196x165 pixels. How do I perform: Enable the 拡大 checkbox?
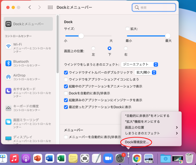click(x=127, y=29)
